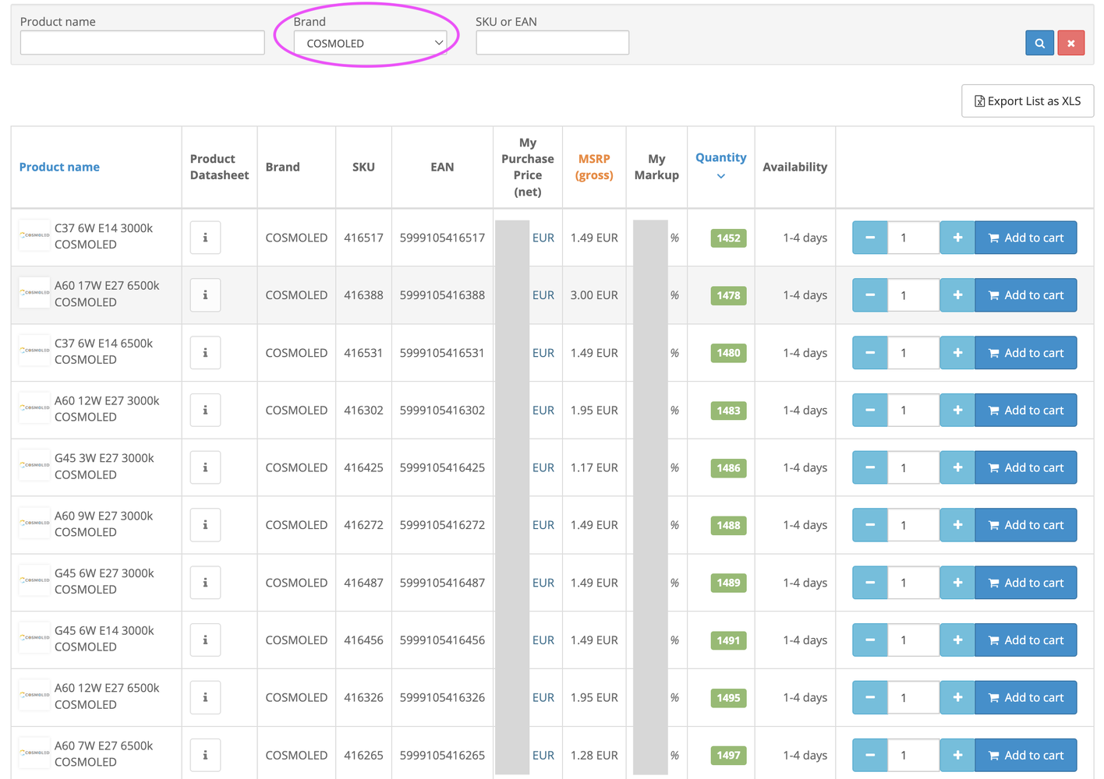
Task: Select the 1.17 EUR MSRP value
Action: coord(594,467)
